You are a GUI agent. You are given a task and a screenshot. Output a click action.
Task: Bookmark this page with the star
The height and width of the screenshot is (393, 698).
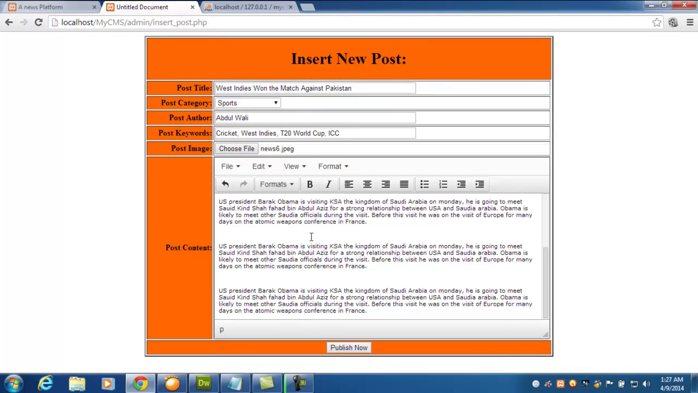pyautogui.click(x=657, y=22)
